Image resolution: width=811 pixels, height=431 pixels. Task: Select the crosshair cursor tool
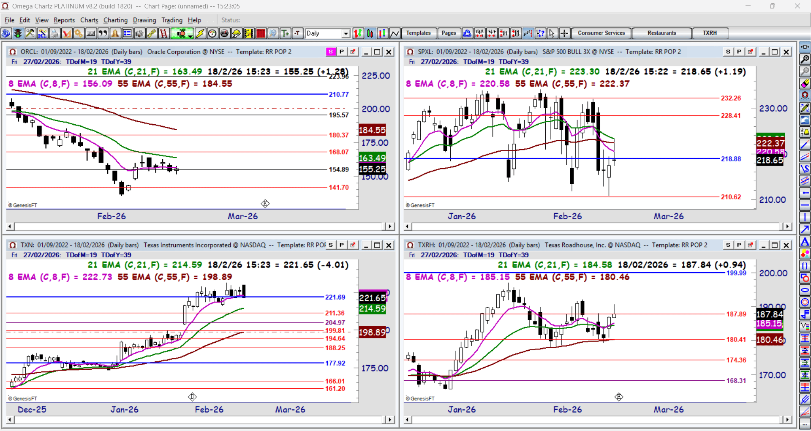[565, 33]
